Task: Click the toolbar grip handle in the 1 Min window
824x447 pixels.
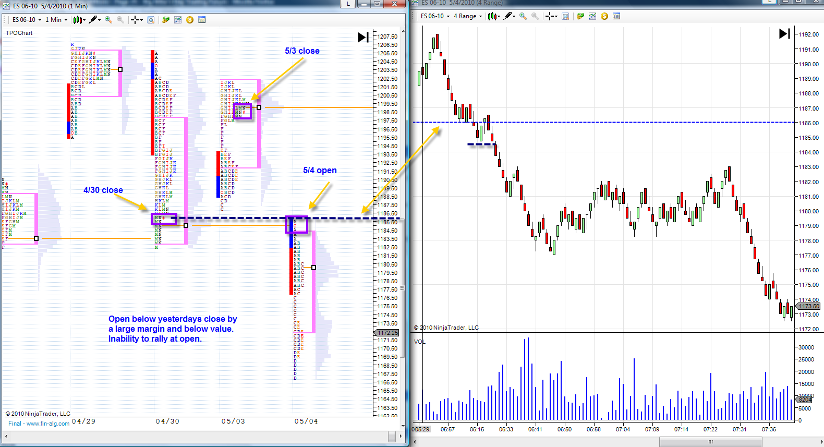Action: [x=5, y=20]
